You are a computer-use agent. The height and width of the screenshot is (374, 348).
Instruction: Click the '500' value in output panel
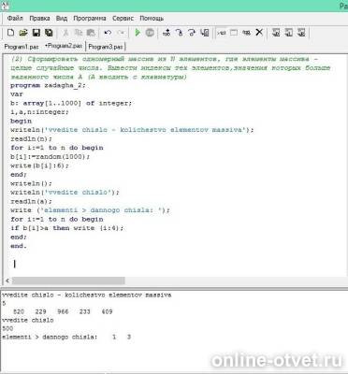7,328
